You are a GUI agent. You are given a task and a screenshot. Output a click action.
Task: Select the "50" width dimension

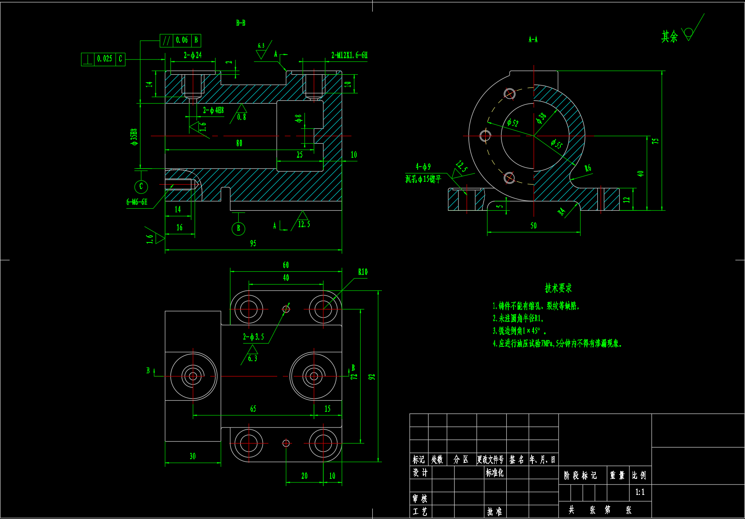[x=534, y=226]
